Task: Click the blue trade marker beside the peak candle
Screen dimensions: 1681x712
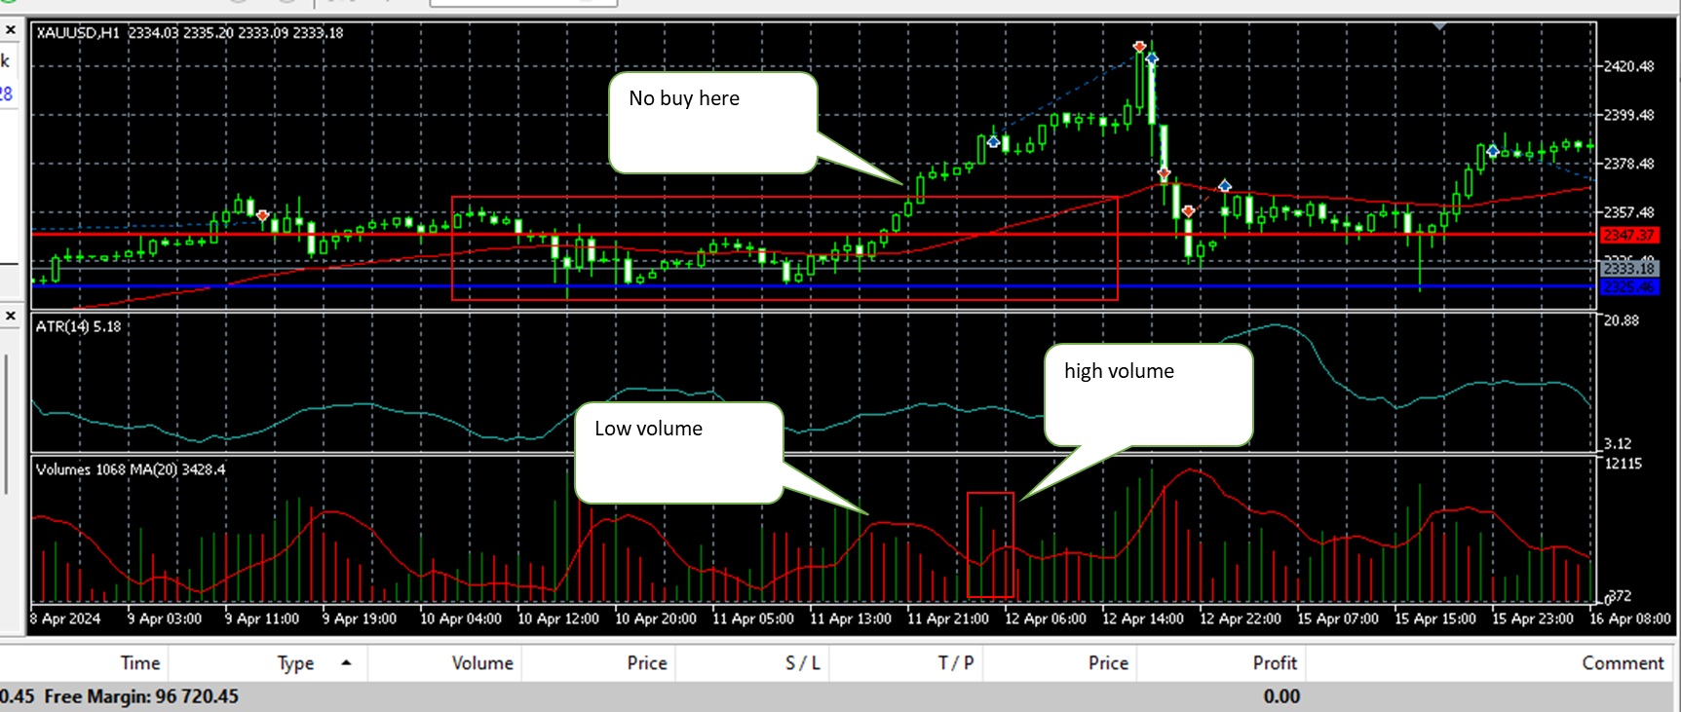Action: [1152, 58]
